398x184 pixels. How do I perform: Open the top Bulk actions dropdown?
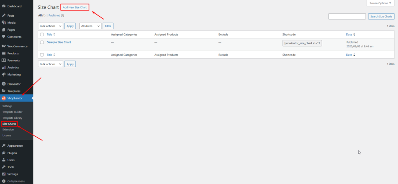50,26
